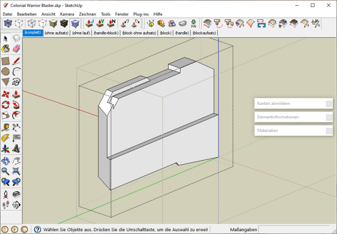Click the help question mark in status bar

pyautogui.click(x=37, y=229)
